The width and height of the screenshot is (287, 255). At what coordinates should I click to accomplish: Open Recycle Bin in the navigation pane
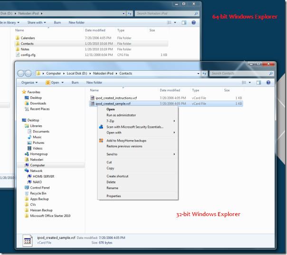[38, 193]
